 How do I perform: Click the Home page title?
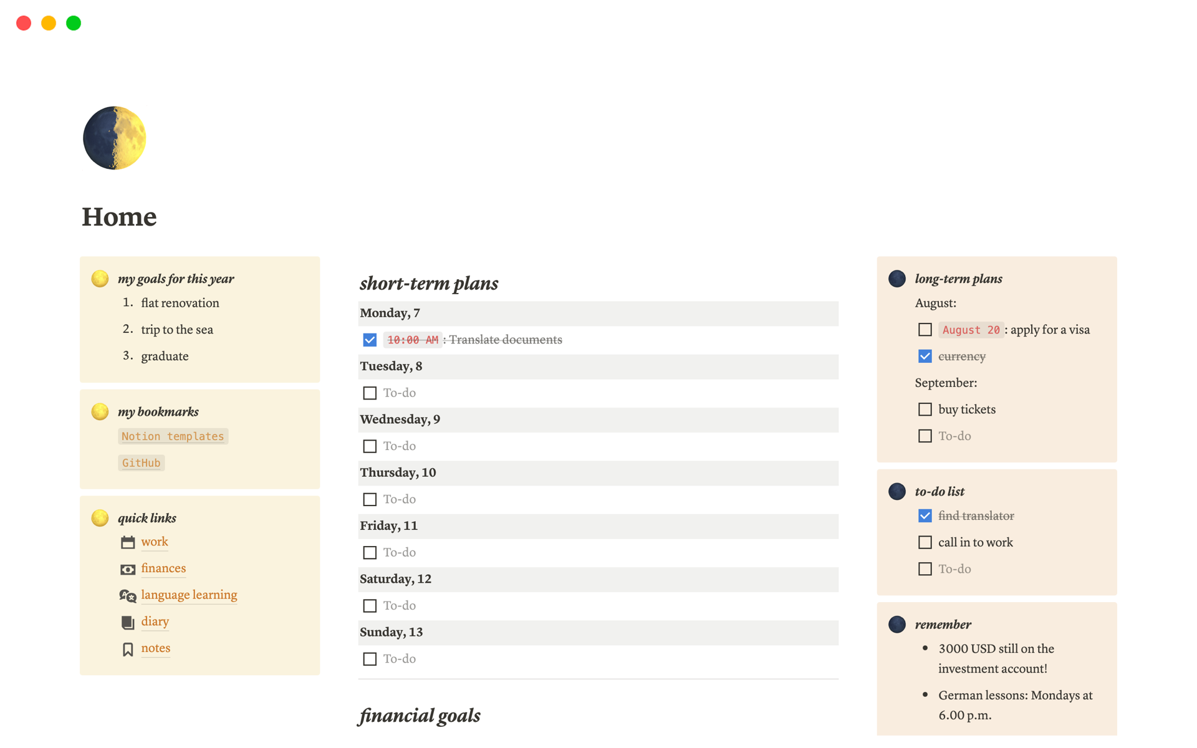coord(119,217)
